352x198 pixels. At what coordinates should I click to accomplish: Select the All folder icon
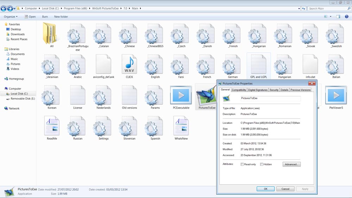(x=50, y=33)
